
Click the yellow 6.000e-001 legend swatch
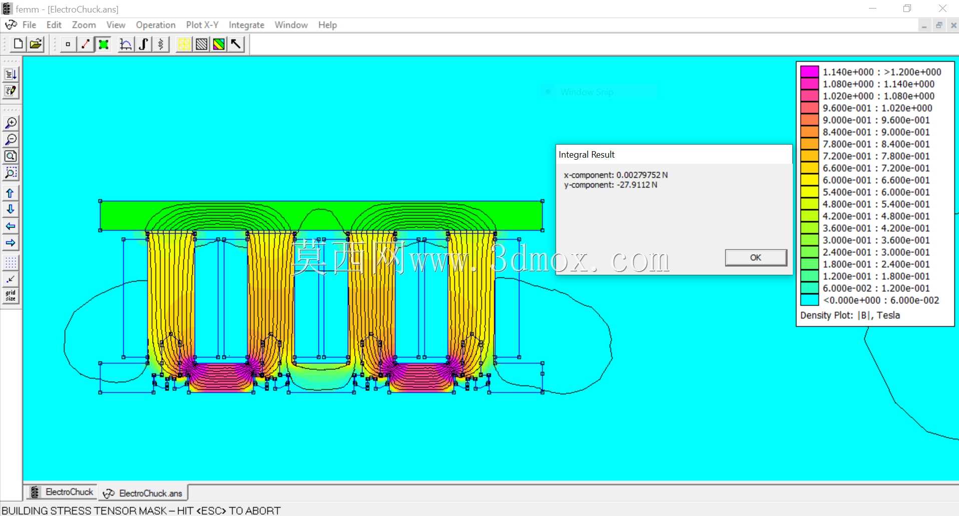pos(809,180)
